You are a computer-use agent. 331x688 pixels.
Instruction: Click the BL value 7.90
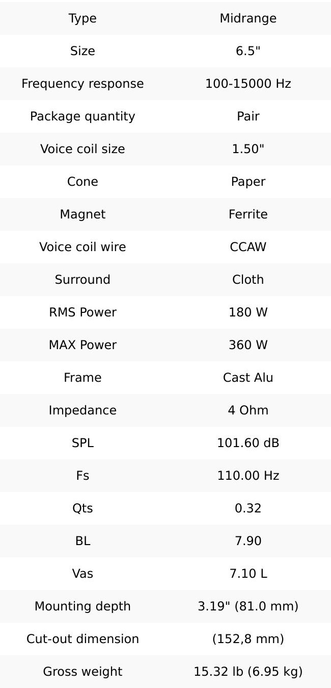pos(248,541)
